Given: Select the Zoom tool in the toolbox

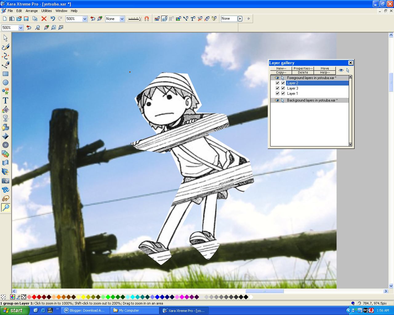Looking at the screenshot, I should pyautogui.click(x=5, y=208).
